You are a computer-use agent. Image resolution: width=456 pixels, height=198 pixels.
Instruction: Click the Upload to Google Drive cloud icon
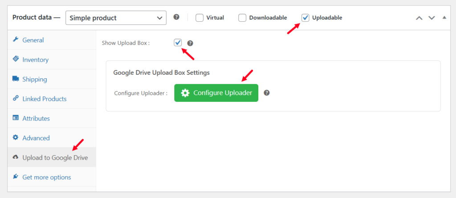[16, 158]
